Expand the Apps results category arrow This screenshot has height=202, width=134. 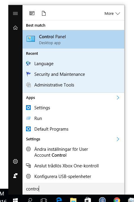tap(118, 98)
